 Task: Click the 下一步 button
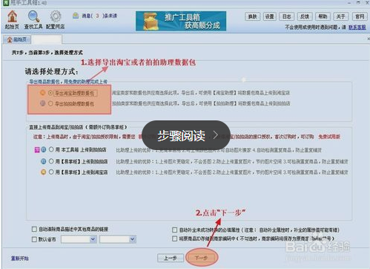click(x=202, y=258)
